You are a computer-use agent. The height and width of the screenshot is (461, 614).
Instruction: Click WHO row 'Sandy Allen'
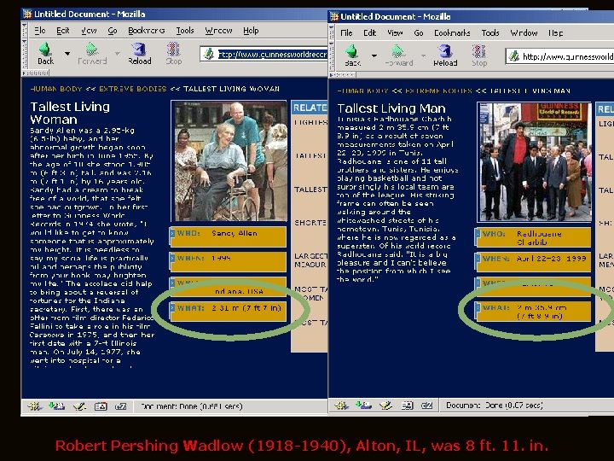(x=229, y=236)
